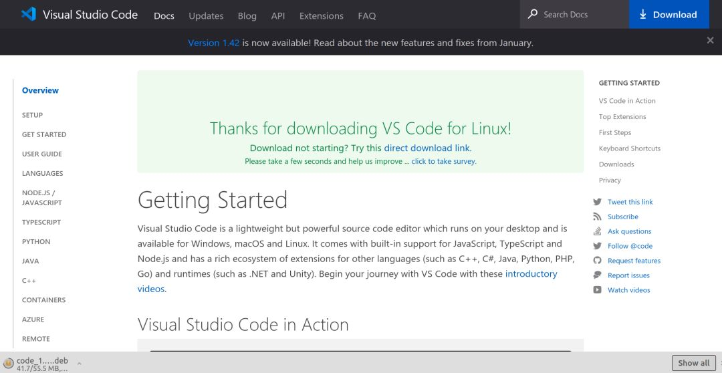722x373 pixels.
Task: Click the Report issues link
Action: (628, 275)
